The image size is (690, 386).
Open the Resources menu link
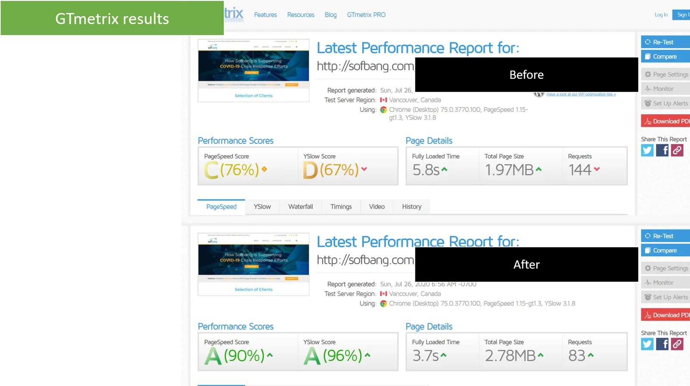(301, 15)
